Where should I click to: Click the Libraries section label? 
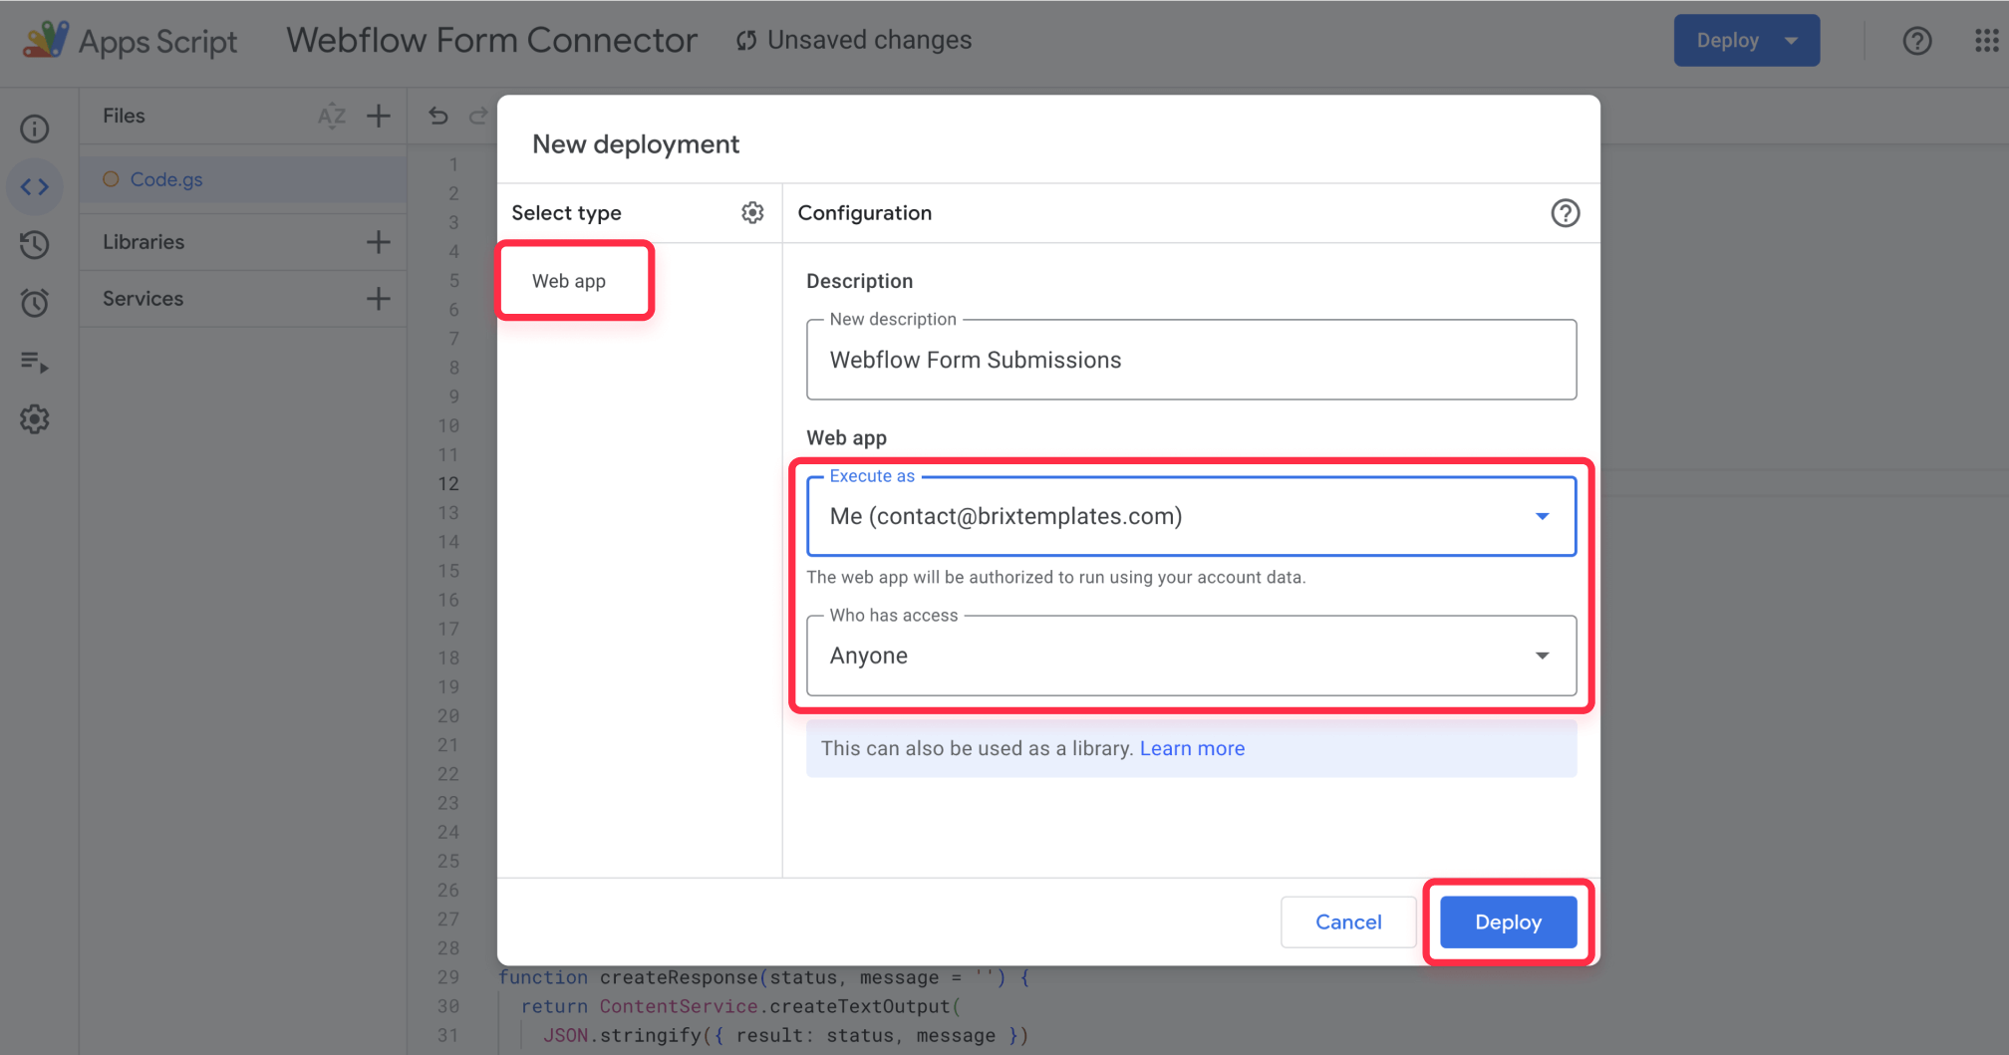(143, 242)
